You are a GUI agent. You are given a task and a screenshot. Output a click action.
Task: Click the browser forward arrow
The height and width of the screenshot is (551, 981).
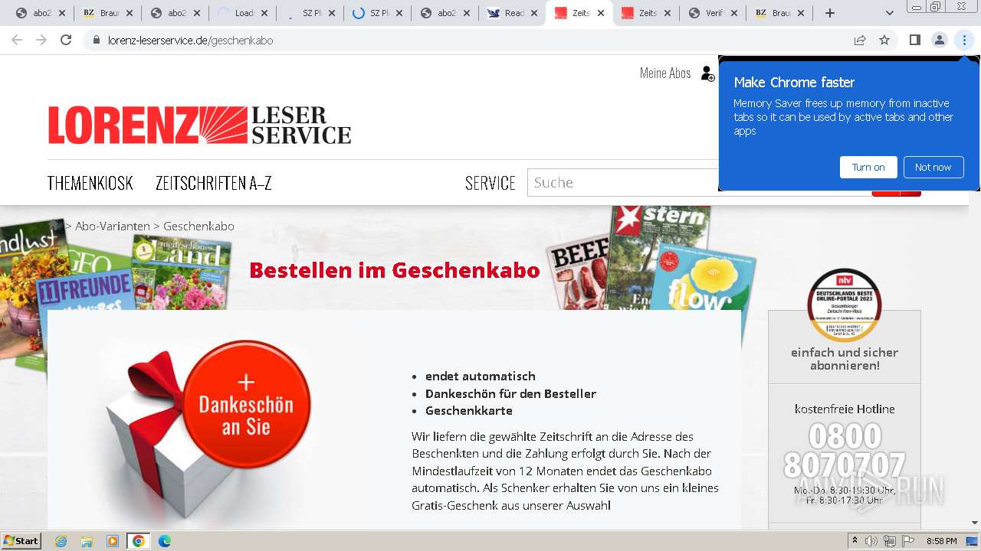point(41,40)
